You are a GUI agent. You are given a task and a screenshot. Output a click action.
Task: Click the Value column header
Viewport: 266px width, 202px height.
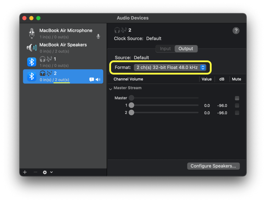pos(207,79)
